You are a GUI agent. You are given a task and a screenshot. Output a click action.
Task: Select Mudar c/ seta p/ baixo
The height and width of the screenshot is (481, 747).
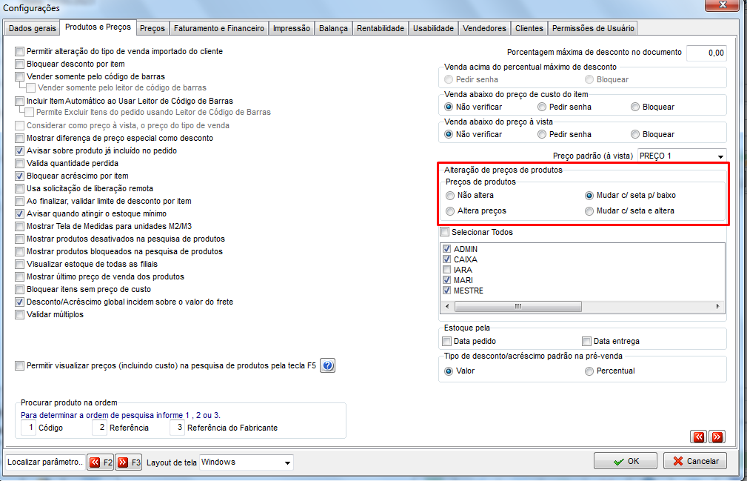(589, 196)
